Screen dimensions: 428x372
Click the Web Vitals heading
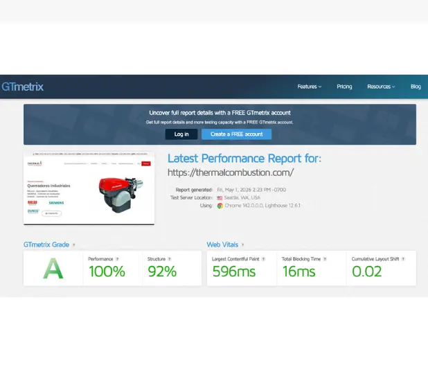[x=222, y=245]
